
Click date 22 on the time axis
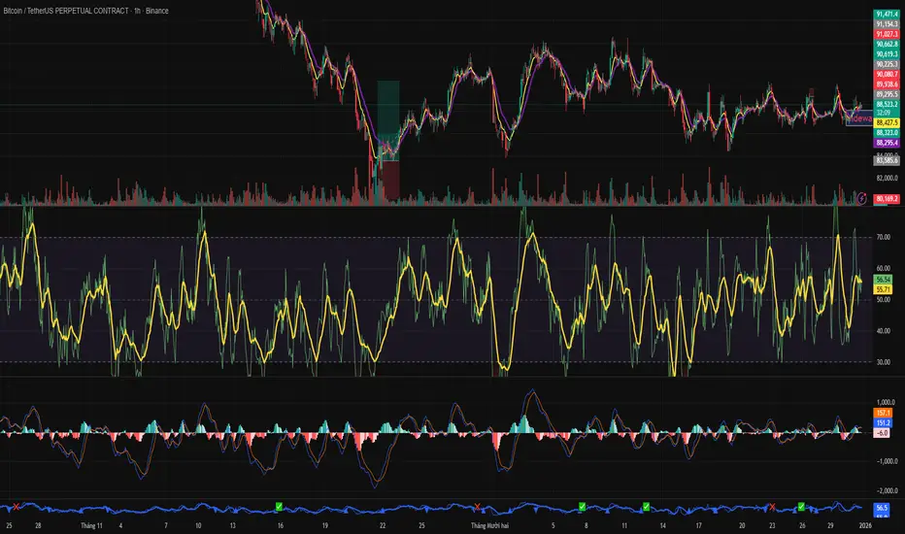pyautogui.click(x=383, y=526)
